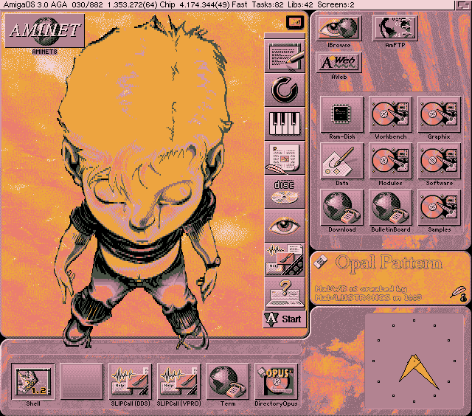Image resolution: width=472 pixels, height=416 pixels.
Task: Click the piano keyboard dock icon
Action: click(285, 124)
